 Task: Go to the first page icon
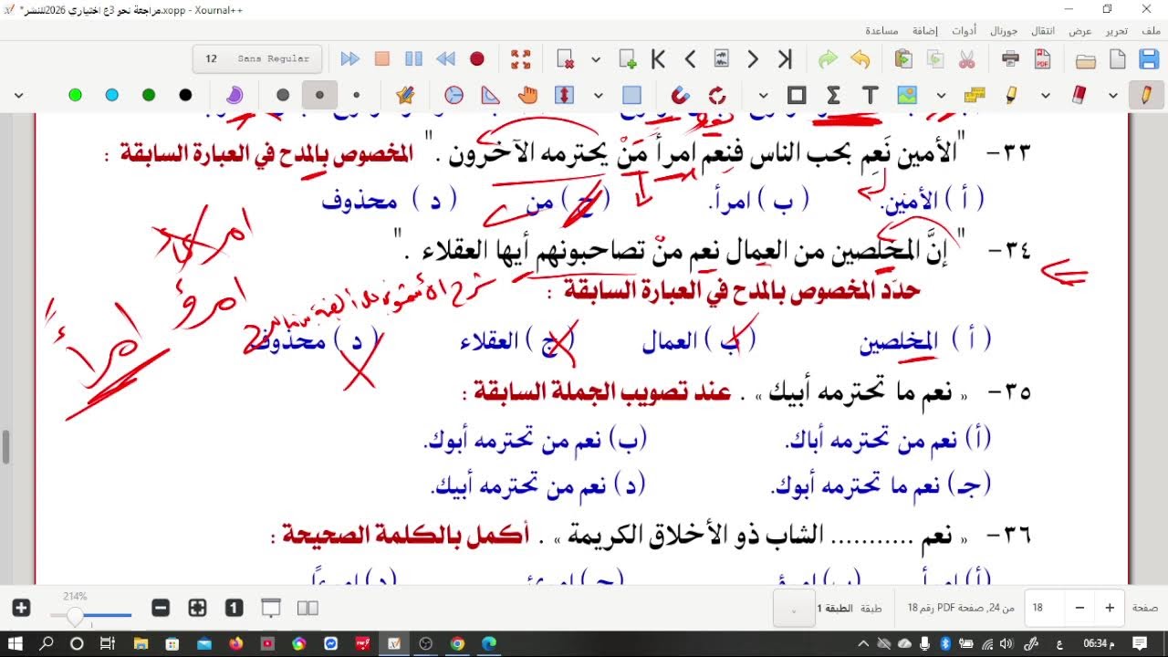tap(658, 60)
